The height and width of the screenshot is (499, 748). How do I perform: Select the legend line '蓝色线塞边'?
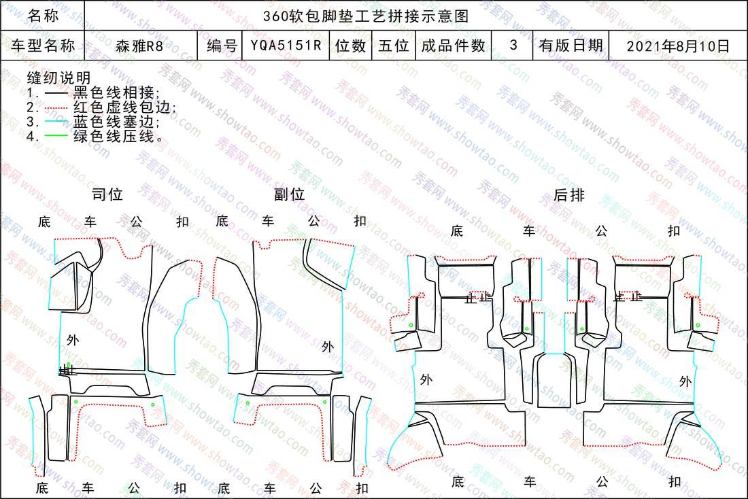(x=116, y=122)
